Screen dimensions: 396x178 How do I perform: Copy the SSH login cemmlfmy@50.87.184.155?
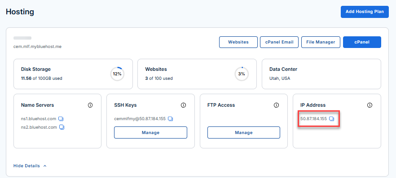click(171, 118)
